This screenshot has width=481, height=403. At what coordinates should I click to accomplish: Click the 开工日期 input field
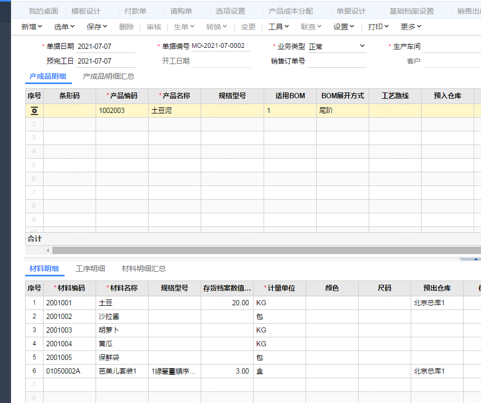pyautogui.click(x=221, y=61)
